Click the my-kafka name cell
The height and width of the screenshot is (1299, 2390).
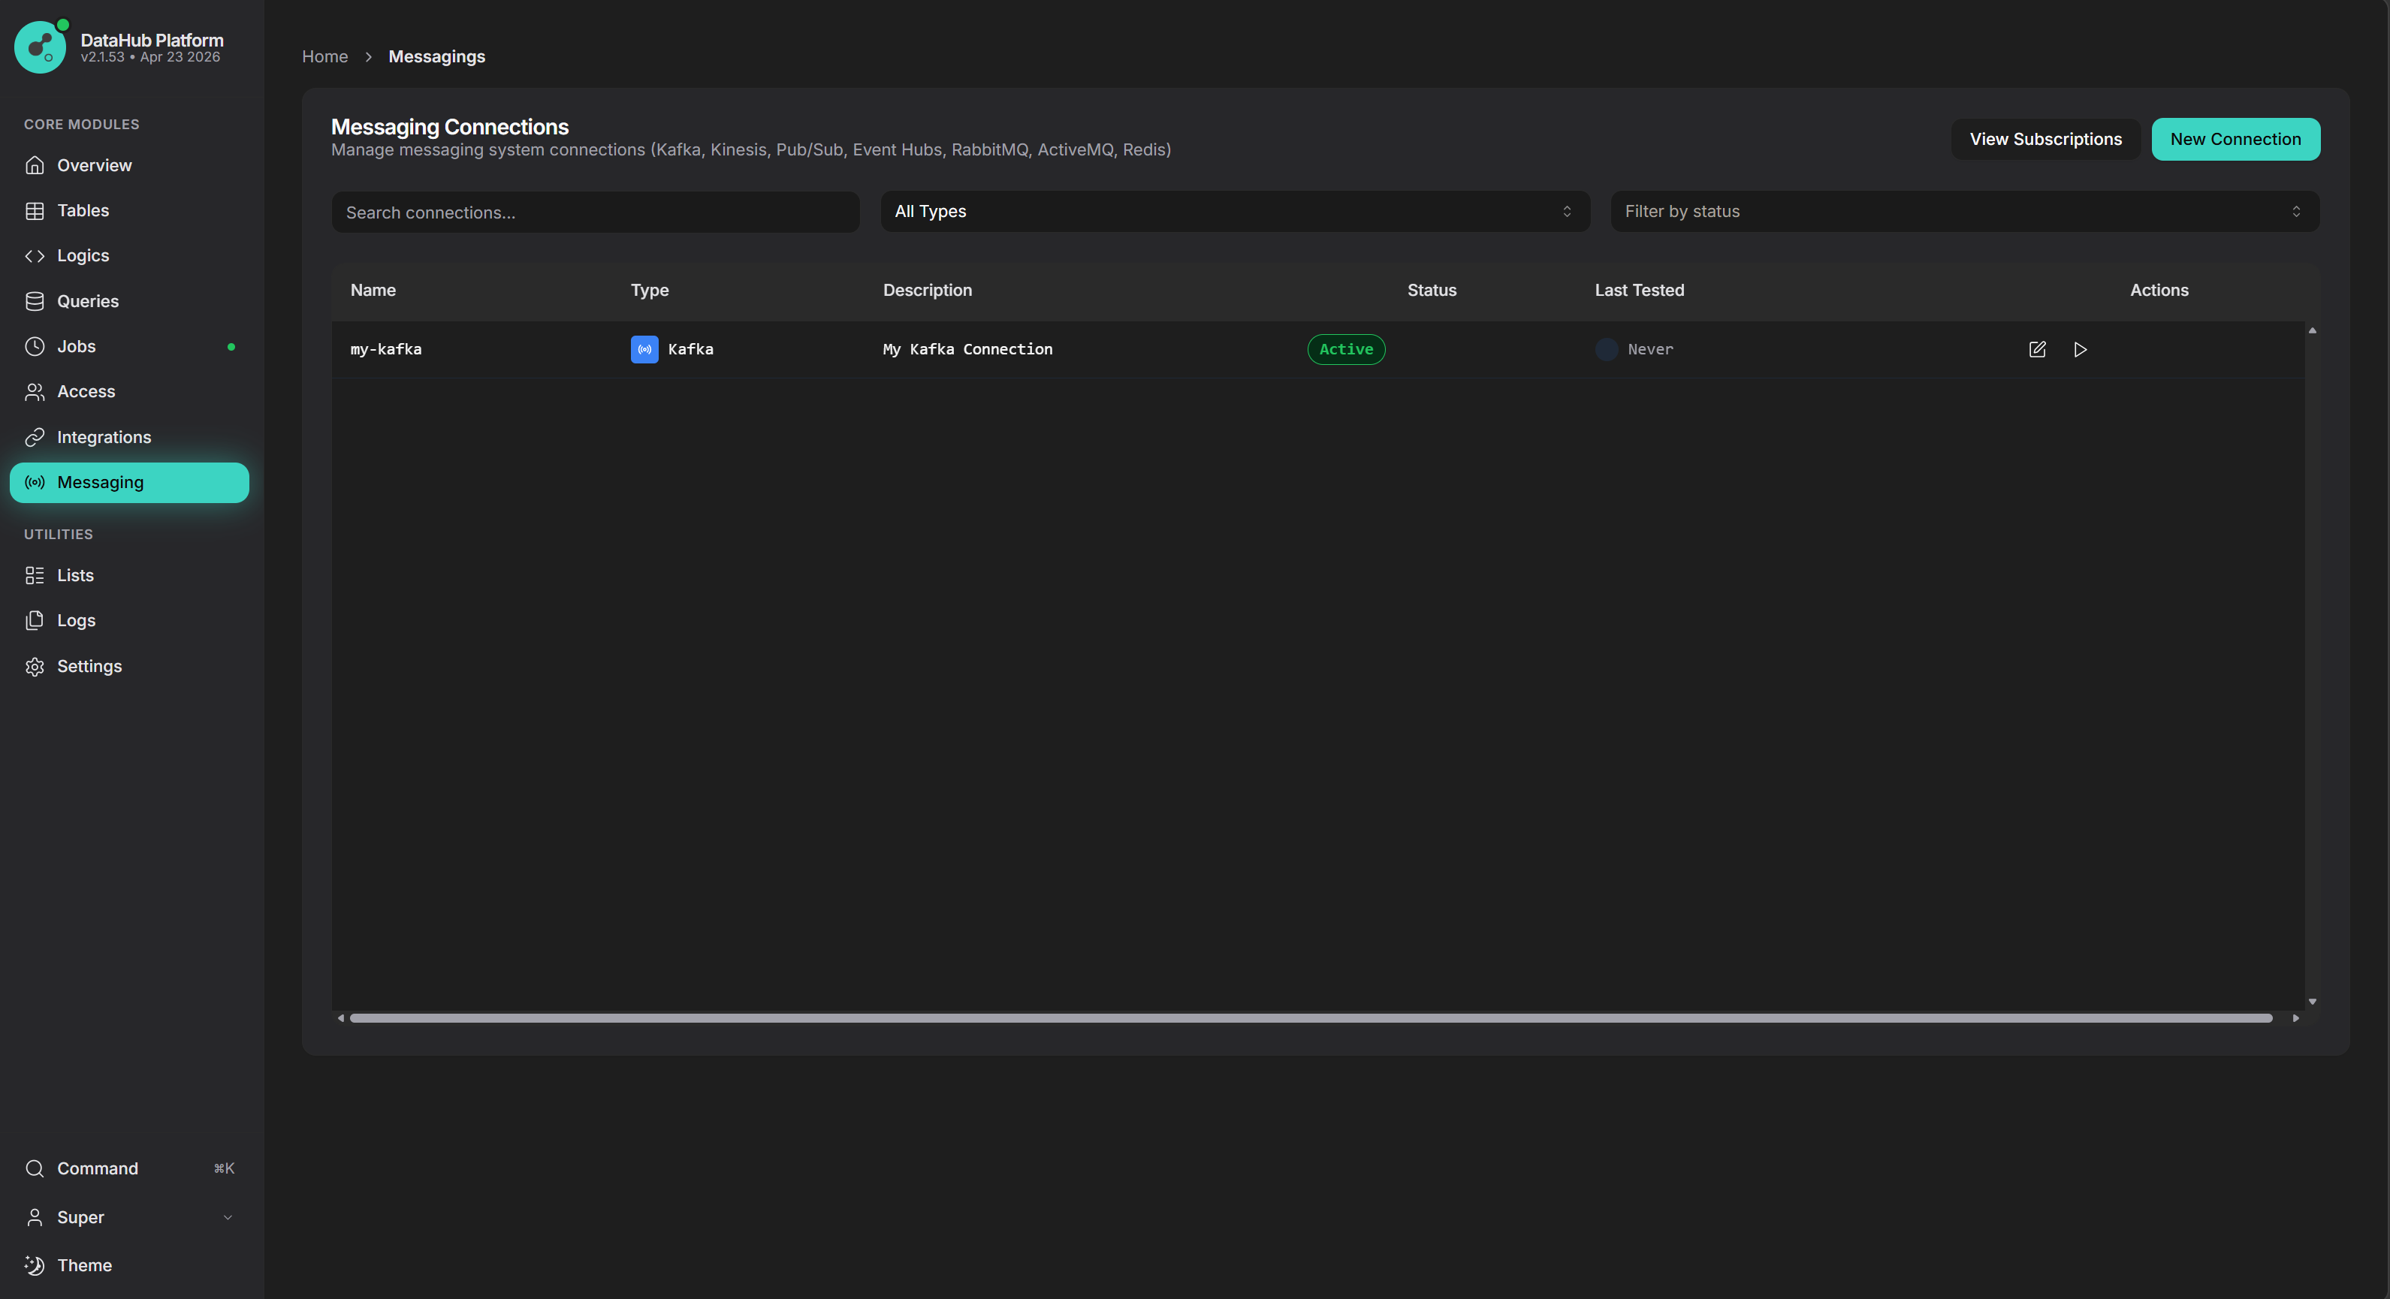coord(386,350)
